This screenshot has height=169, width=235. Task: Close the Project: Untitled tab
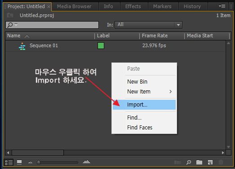click(49, 7)
